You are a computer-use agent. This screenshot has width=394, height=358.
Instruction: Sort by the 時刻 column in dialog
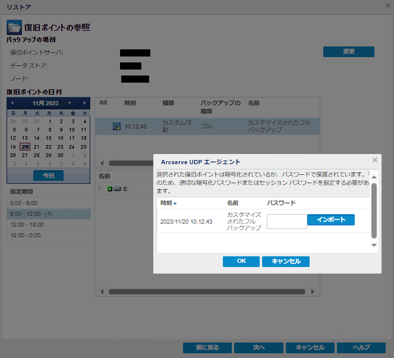click(x=168, y=203)
